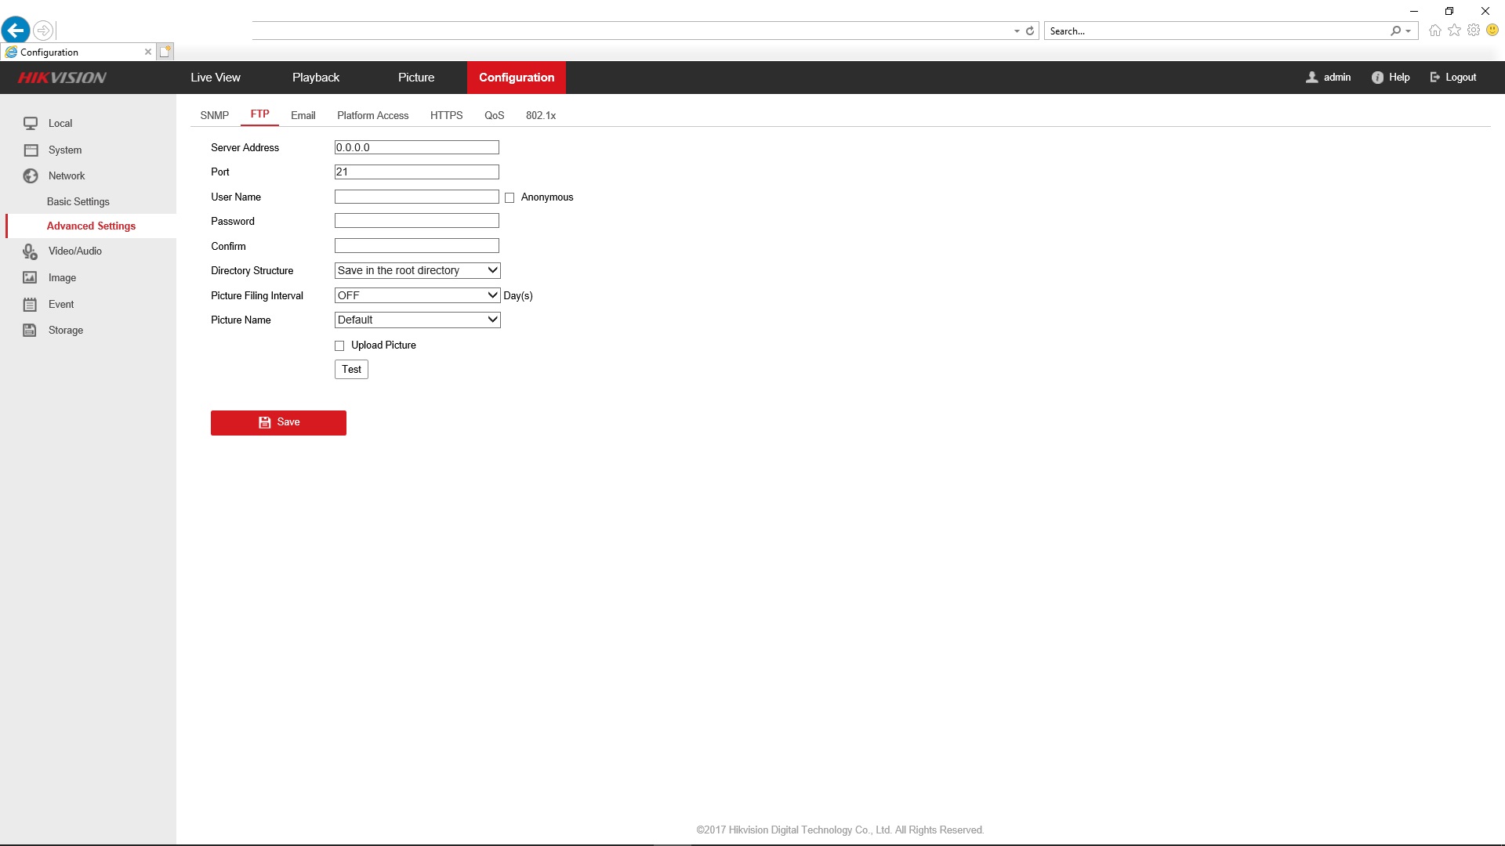Click the System icon in sidebar

click(x=31, y=150)
